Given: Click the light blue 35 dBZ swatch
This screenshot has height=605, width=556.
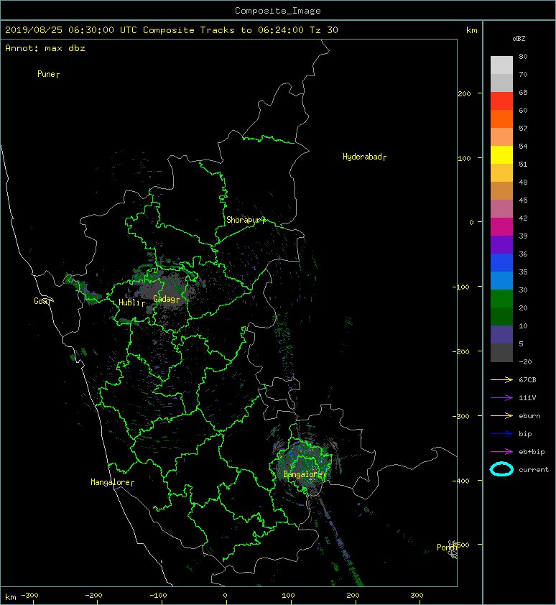Looking at the screenshot, I should 501,280.
